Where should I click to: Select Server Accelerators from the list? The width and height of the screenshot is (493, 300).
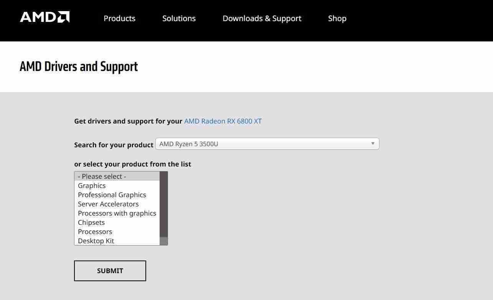(108, 204)
